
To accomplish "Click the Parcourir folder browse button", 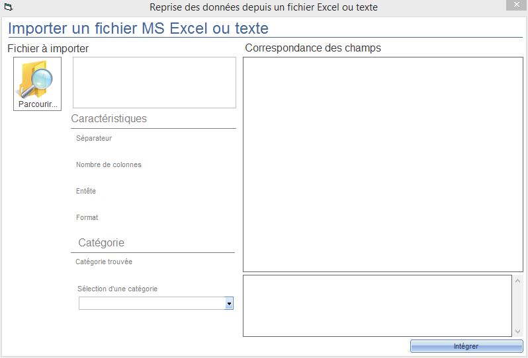I will tap(37, 84).
